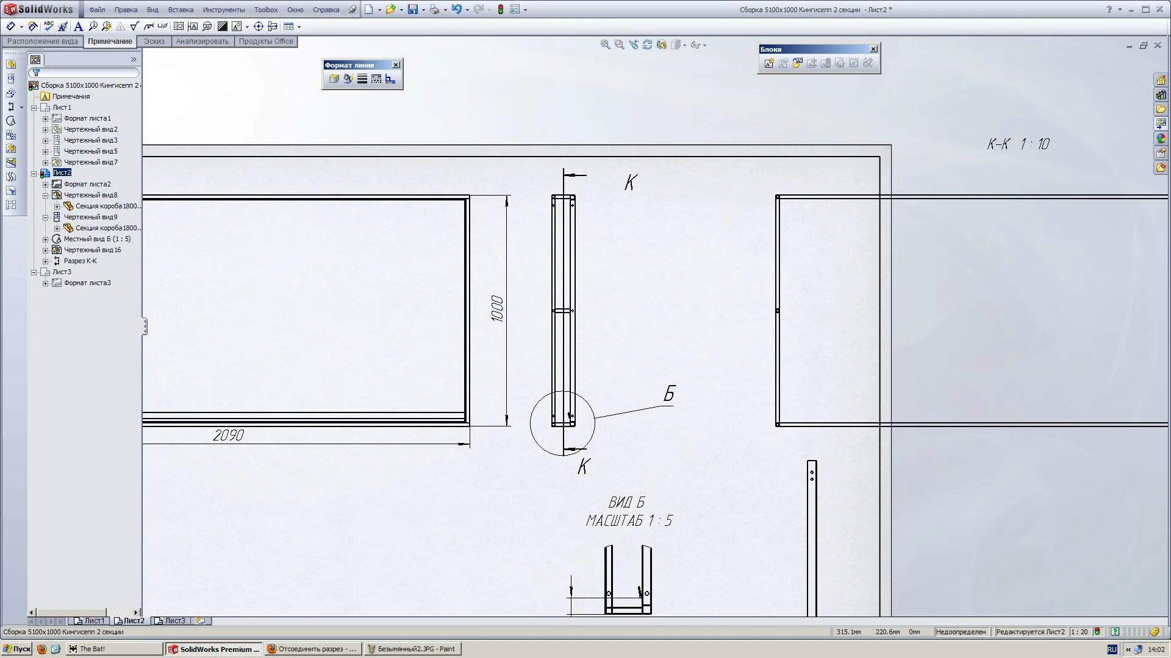The width and height of the screenshot is (1171, 658).
Task: Click the Section View icon in left toolbar
Action: click(x=11, y=107)
